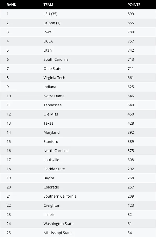
Task: Click Southern California team entry
Action: click(60, 196)
